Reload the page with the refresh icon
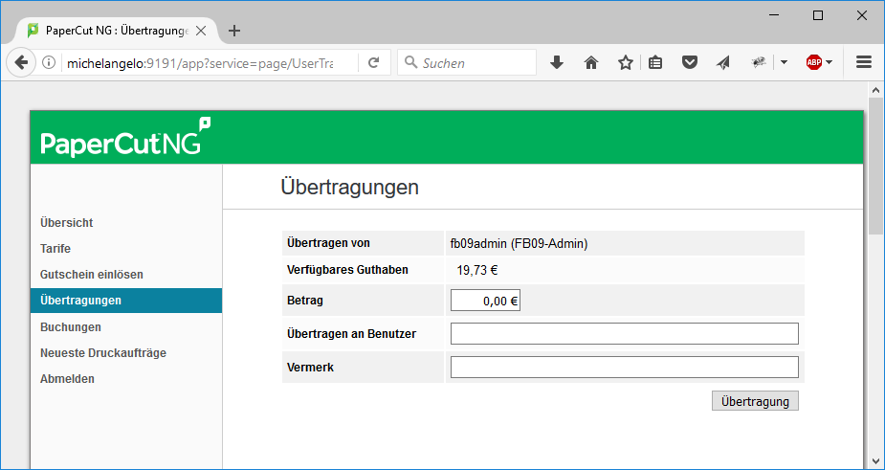This screenshot has width=885, height=470. point(373,63)
